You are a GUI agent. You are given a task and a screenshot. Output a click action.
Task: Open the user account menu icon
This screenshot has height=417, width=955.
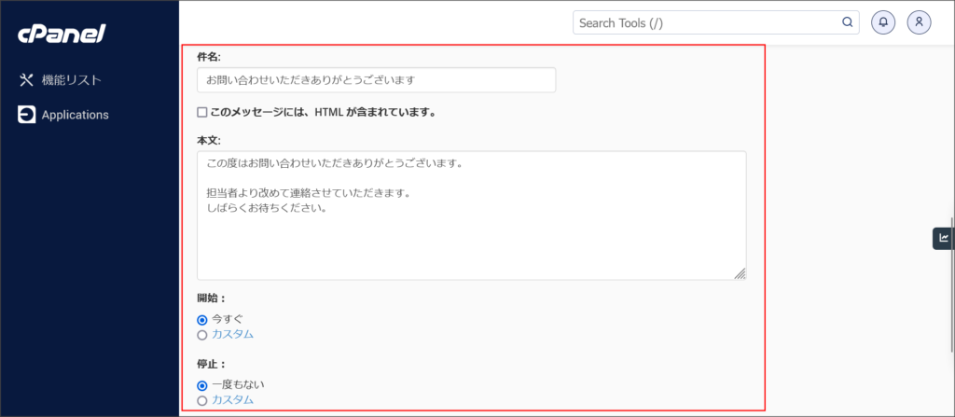click(919, 22)
